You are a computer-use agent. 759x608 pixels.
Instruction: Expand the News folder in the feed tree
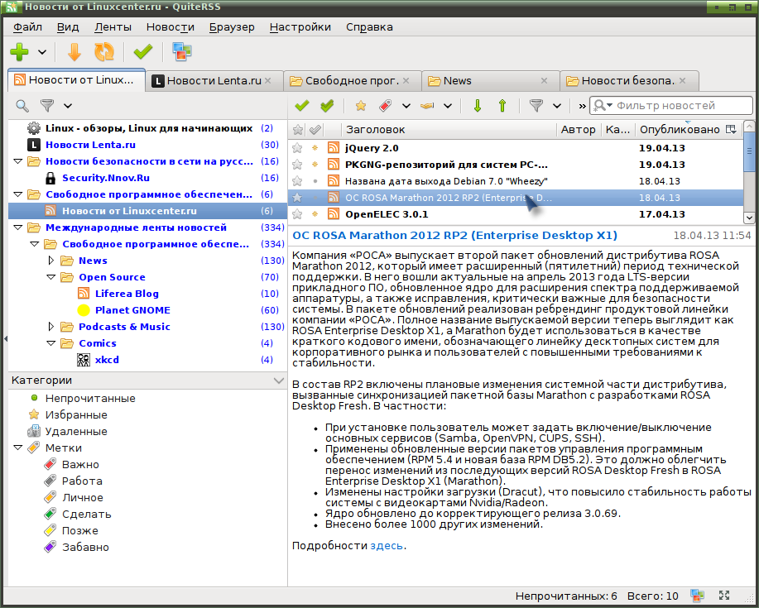pyautogui.click(x=50, y=261)
